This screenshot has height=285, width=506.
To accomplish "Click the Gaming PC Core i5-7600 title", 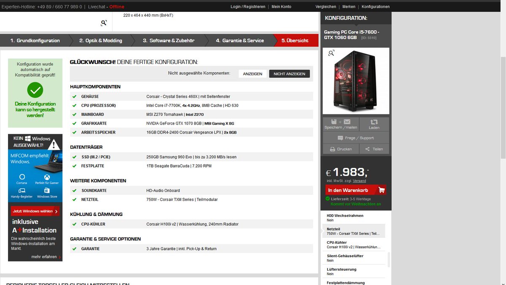I will coord(352,35).
